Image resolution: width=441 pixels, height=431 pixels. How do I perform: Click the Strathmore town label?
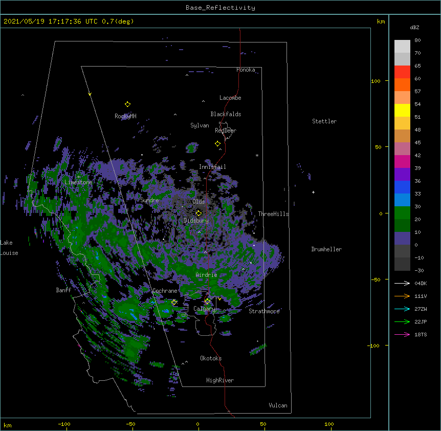(264, 311)
